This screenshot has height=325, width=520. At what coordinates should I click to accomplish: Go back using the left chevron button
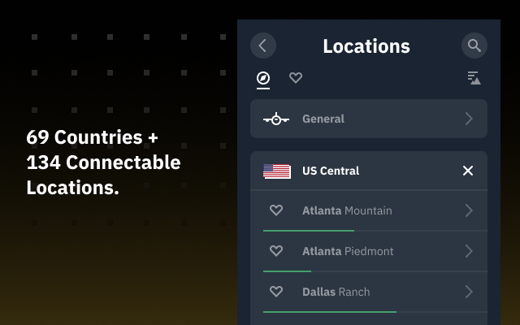262,45
